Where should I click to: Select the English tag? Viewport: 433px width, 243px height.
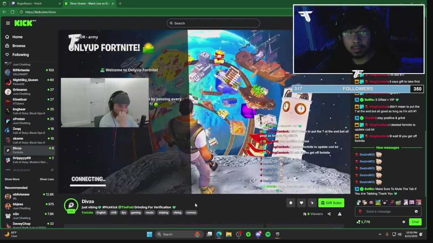coord(101,213)
